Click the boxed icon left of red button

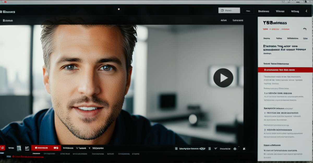click(x=27, y=148)
